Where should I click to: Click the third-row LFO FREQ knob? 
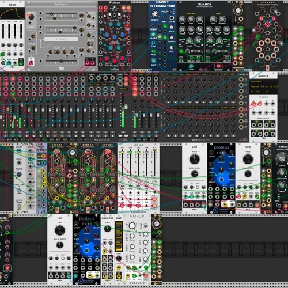(195, 159)
